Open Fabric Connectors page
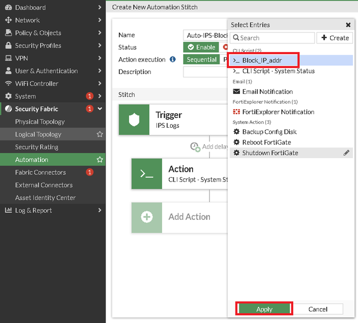This screenshot has height=323, width=358. pos(41,172)
